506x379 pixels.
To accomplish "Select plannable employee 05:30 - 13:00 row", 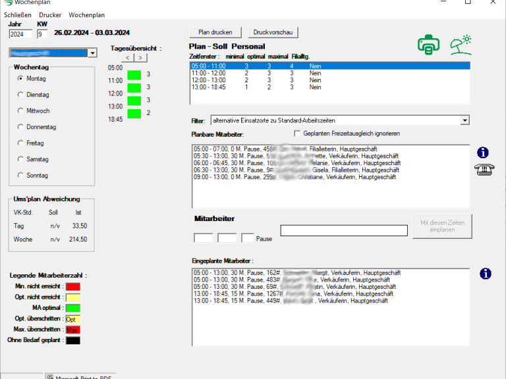I will point(331,156).
